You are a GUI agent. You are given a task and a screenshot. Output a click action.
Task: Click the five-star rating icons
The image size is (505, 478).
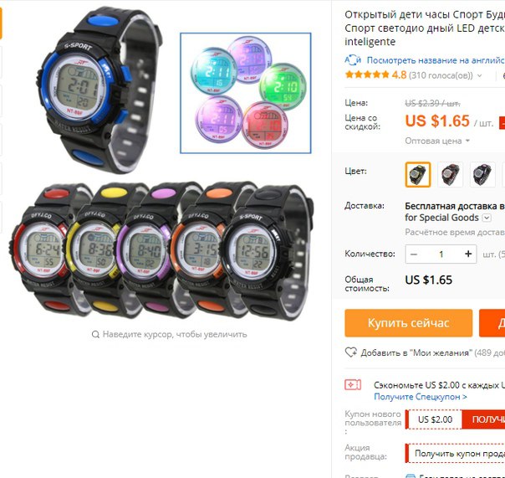pyautogui.click(x=367, y=75)
